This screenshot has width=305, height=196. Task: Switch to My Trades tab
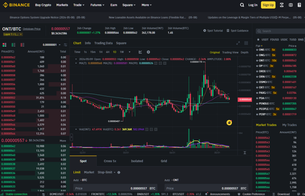tap(289, 125)
